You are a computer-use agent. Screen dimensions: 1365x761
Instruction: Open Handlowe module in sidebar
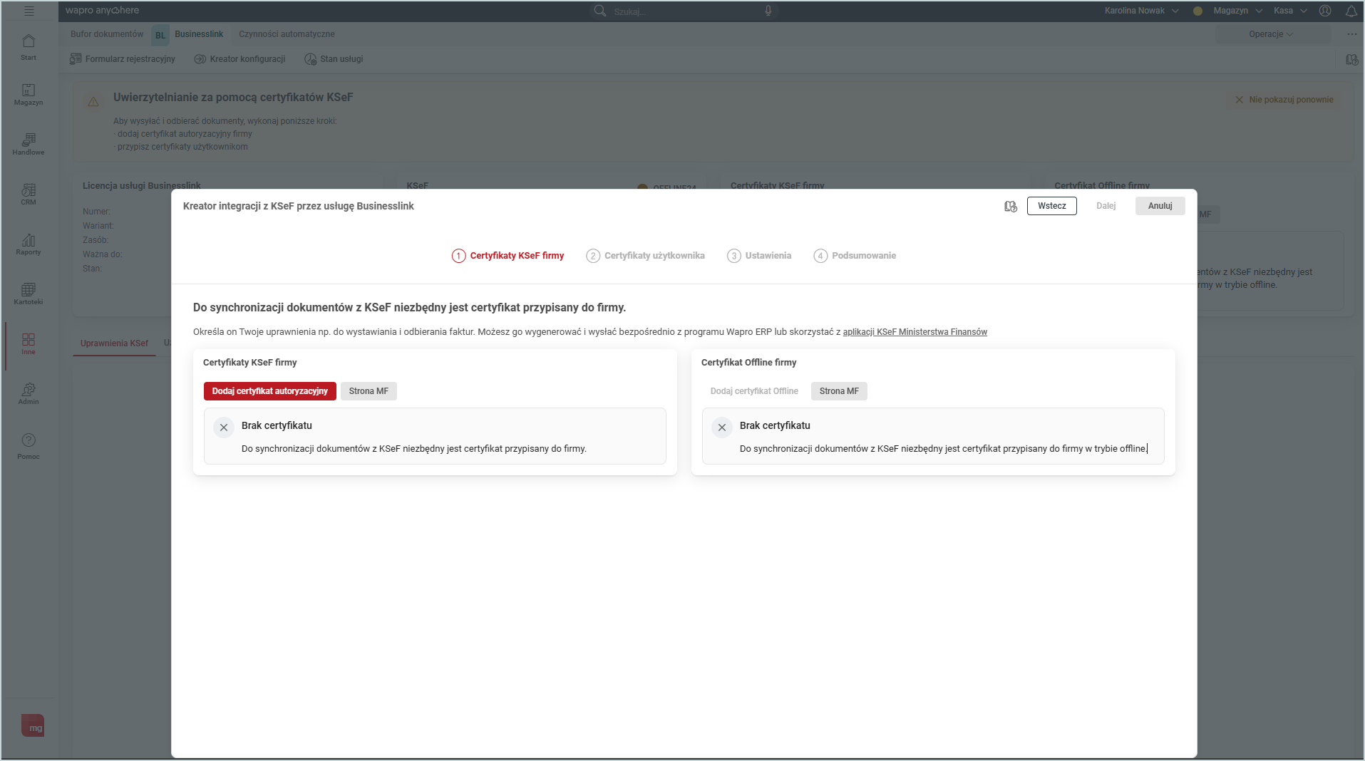coord(29,144)
